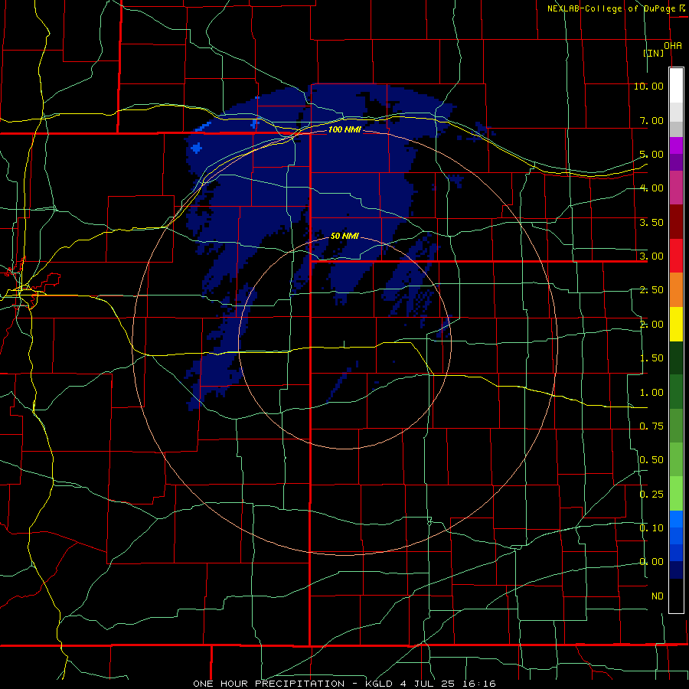Screen dimensions: 689x689
Task: Select the 3.50 legend value
Action: tap(651, 222)
